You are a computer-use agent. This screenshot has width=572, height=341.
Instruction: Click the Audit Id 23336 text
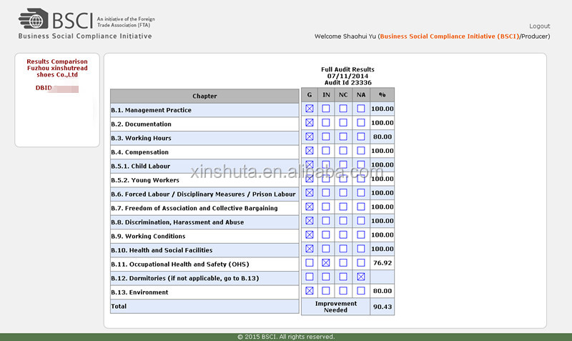(348, 83)
